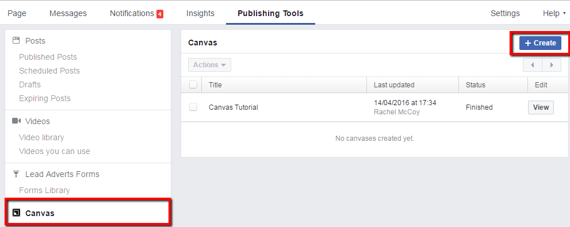The height and width of the screenshot is (227, 570).
Task: Click the Status column header
Action: coord(476,85)
